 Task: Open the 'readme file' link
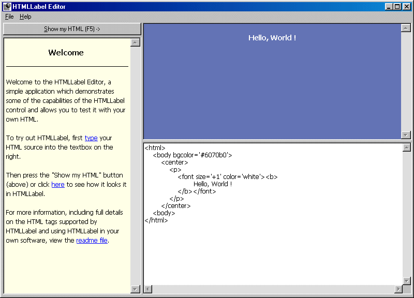click(x=92, y=241)
